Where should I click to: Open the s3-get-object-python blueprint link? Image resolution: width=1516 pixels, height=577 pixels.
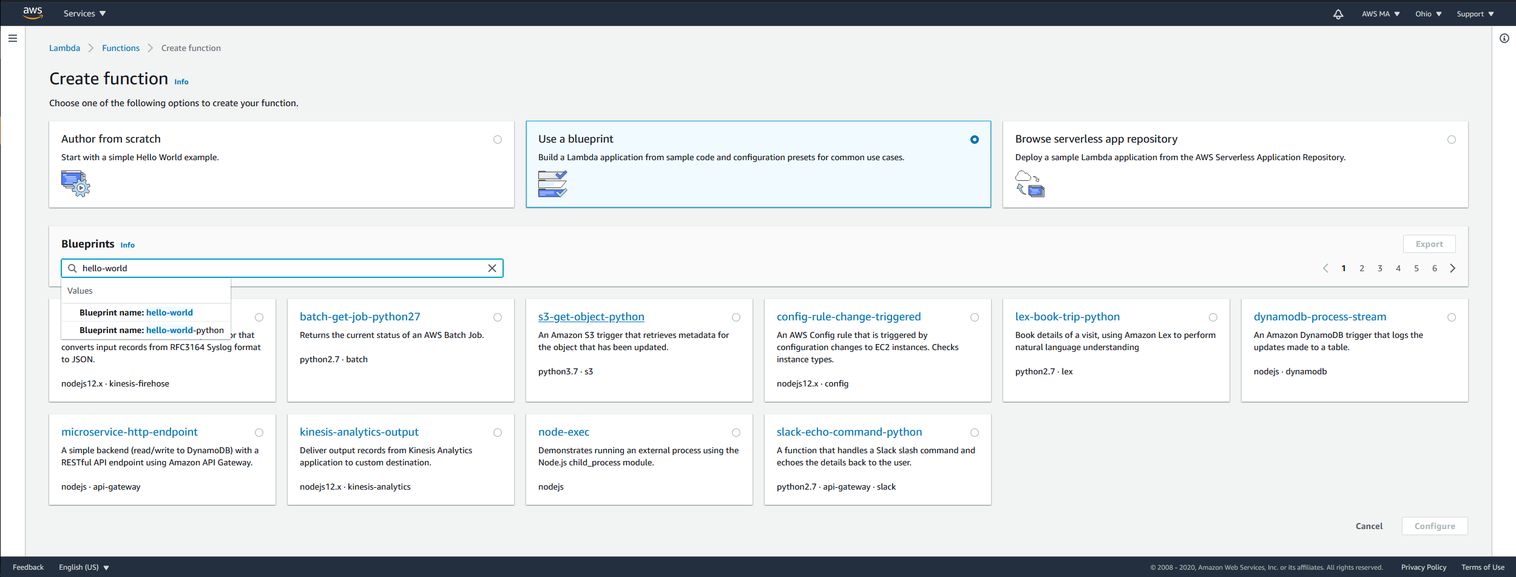(x=591, y=317)
